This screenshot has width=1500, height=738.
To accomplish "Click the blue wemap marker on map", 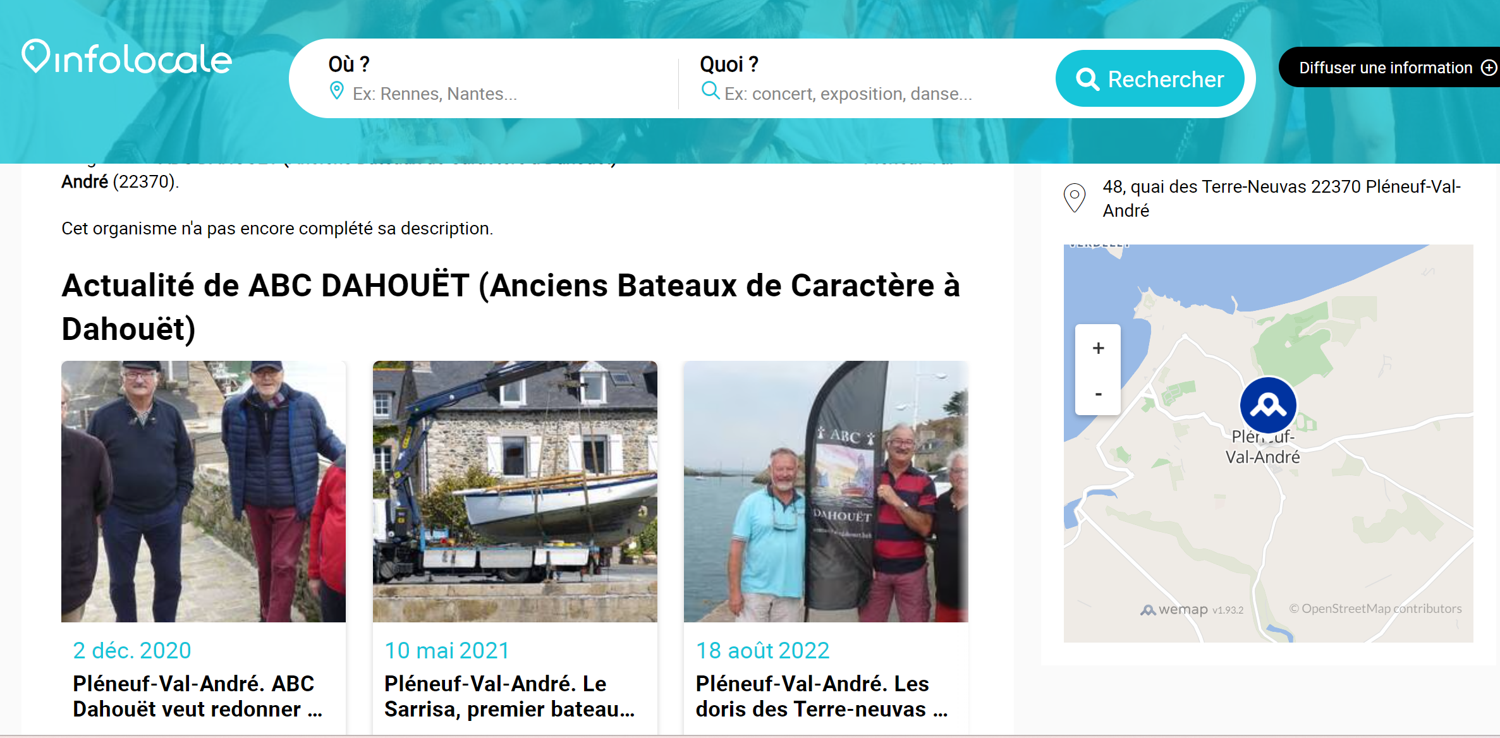I will [1267, 405].
